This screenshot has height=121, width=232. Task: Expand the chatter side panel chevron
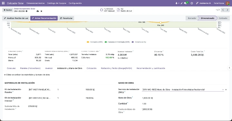(x=229, y=68)
